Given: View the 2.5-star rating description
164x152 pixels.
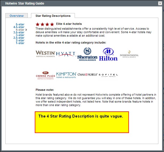Looking at the screenshot, I should click(19, 38).
